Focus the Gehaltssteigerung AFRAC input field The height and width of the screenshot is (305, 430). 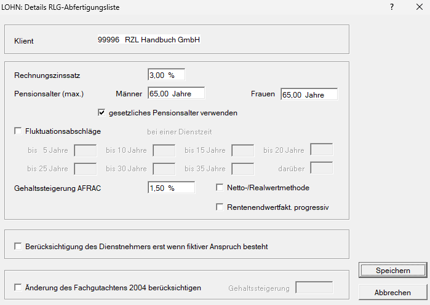(x=171, y=188)
